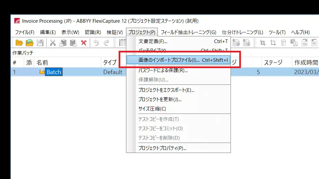Click the barcode icon at toolbar end
Viewport: 319px width, 179px height.
coord(315,42)
